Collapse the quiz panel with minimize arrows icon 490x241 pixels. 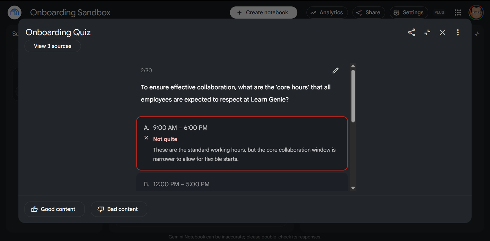[x=427, y=32]
